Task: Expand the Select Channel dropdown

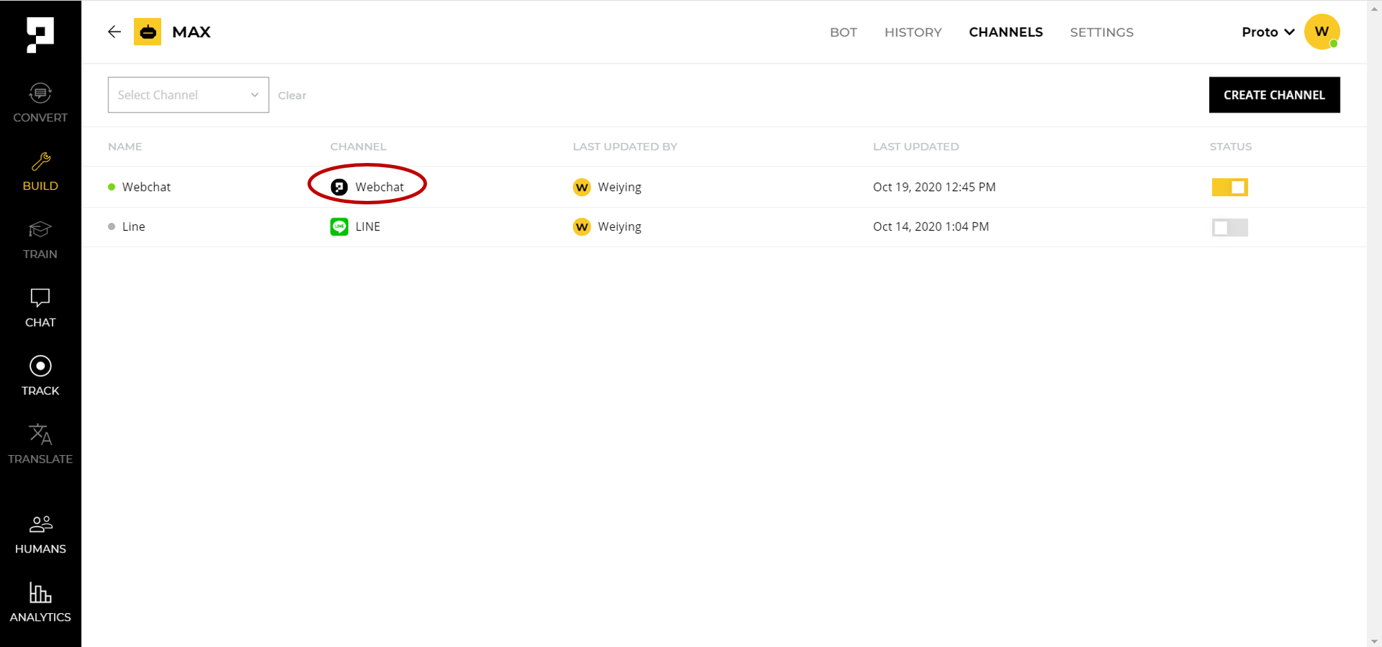Action: tap(188, 95)
